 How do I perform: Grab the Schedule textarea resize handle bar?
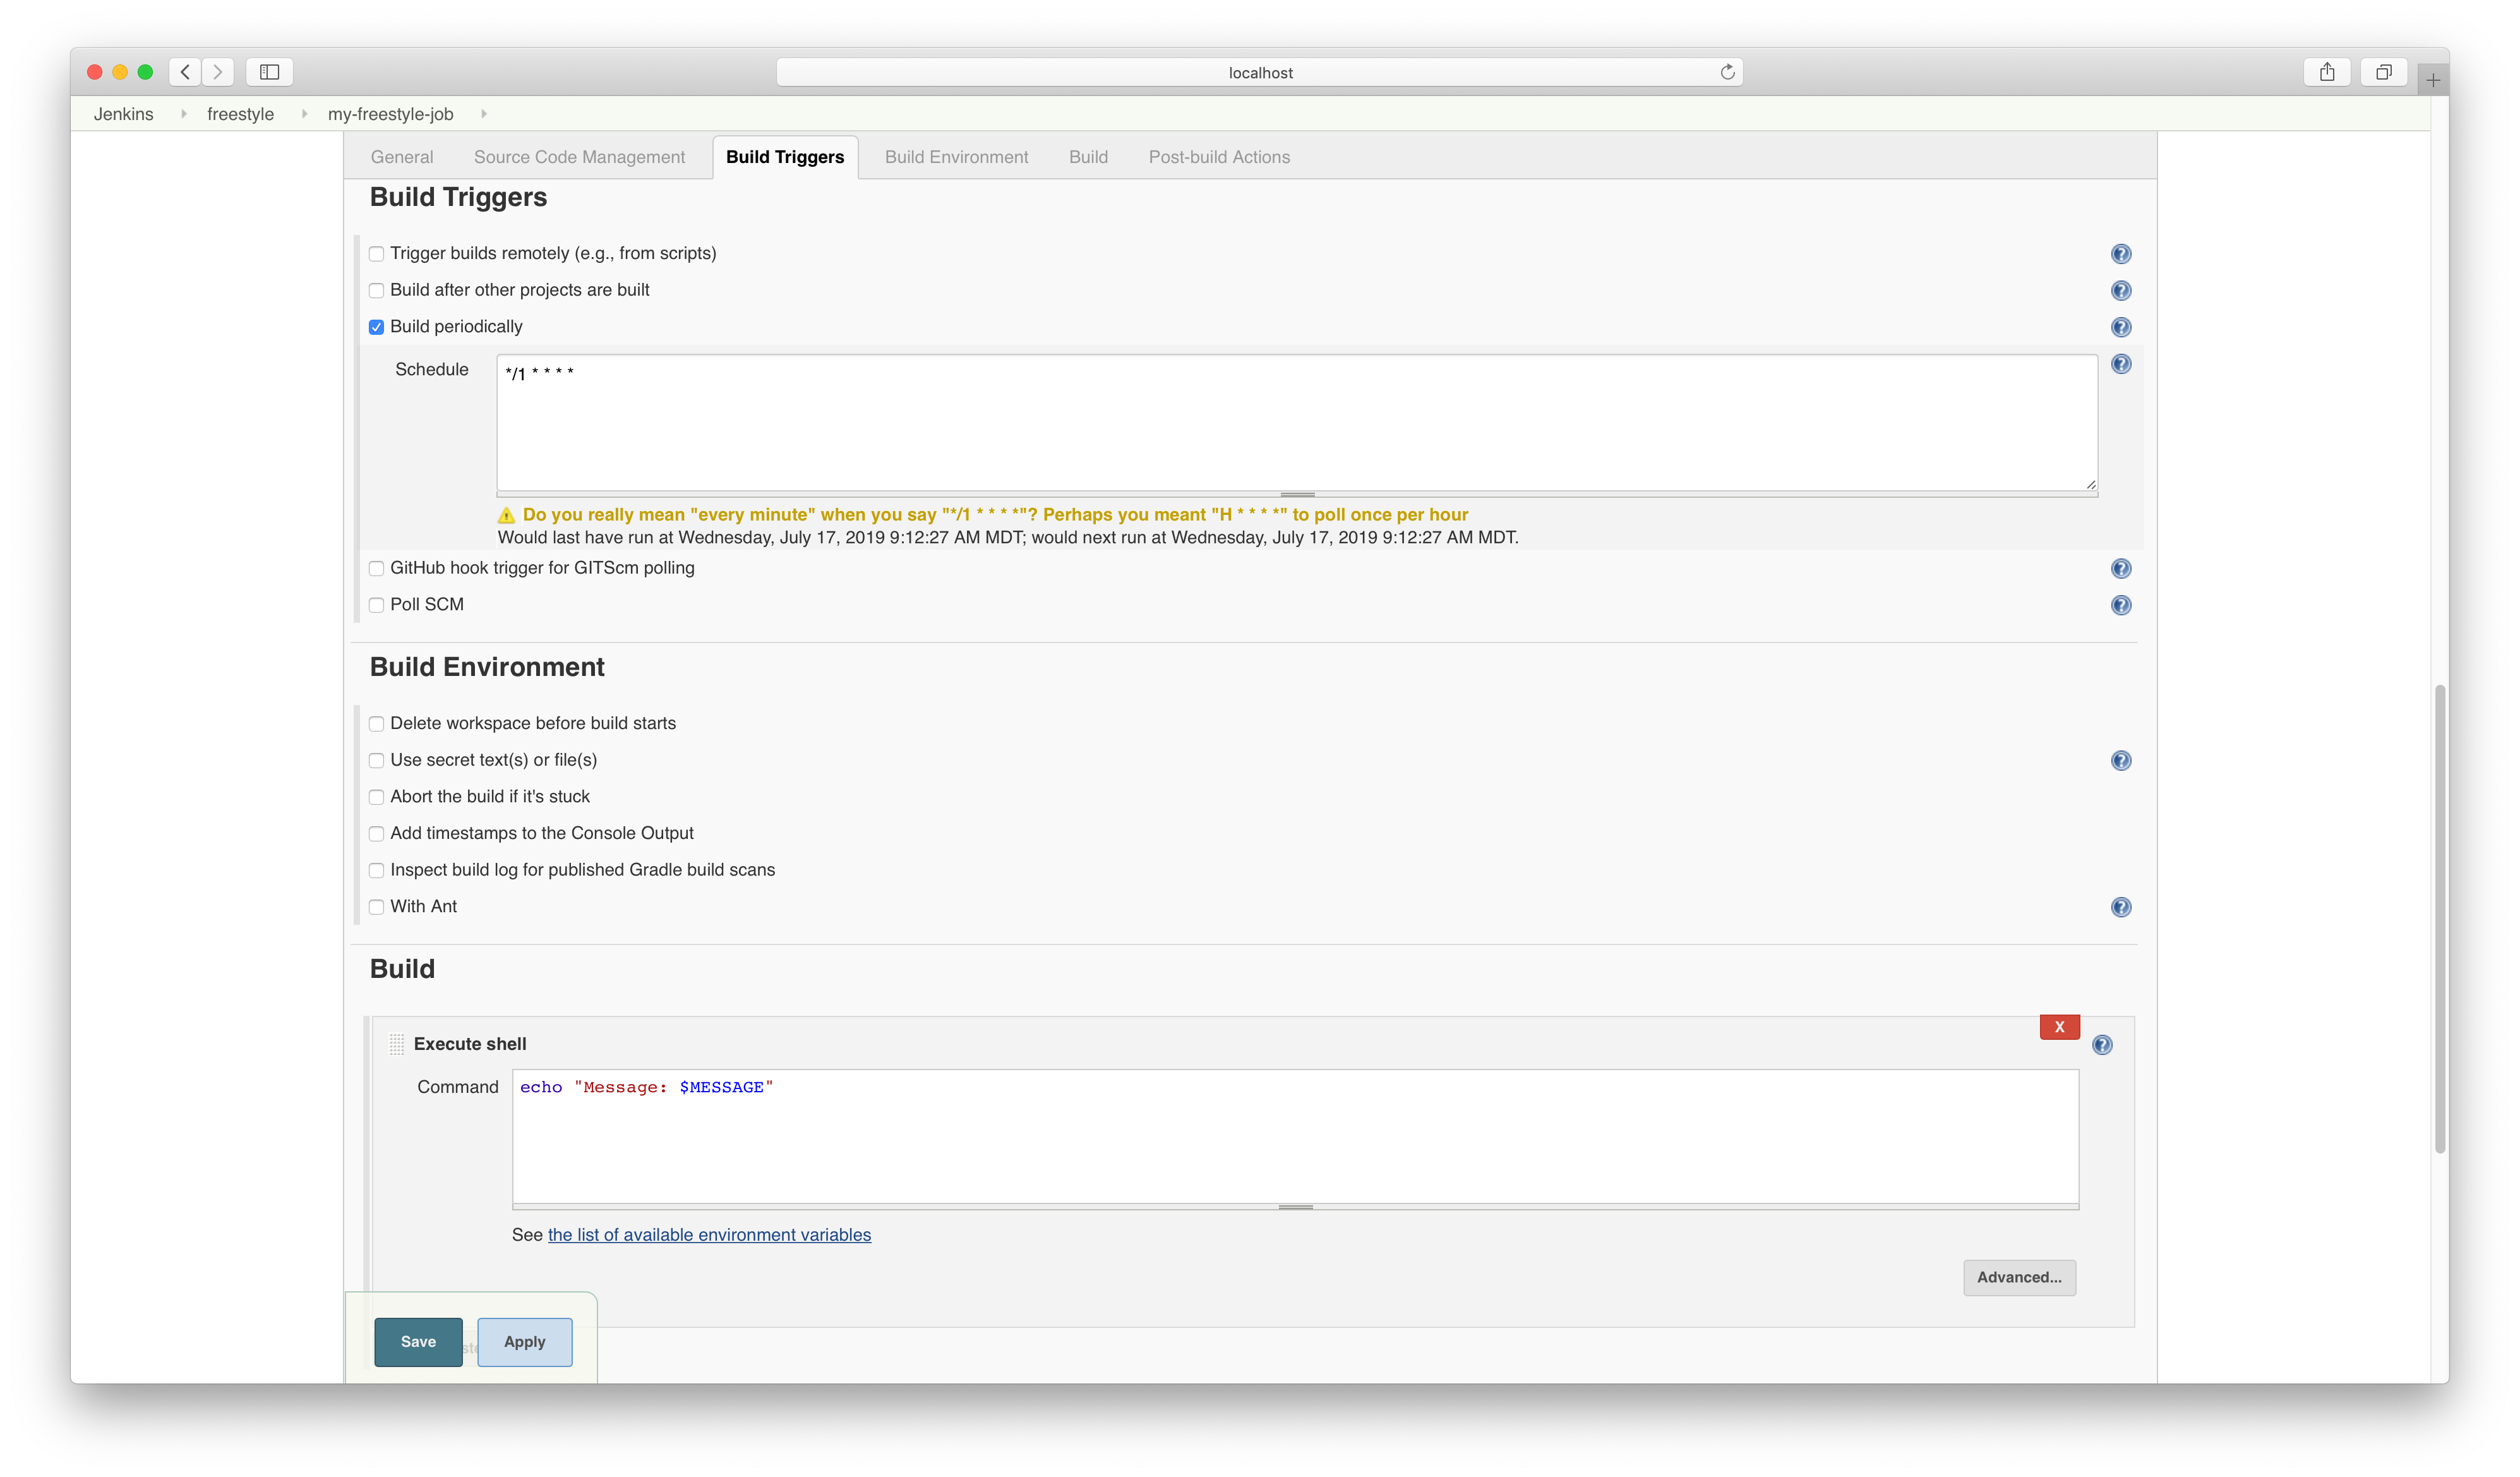point(1297,494)
